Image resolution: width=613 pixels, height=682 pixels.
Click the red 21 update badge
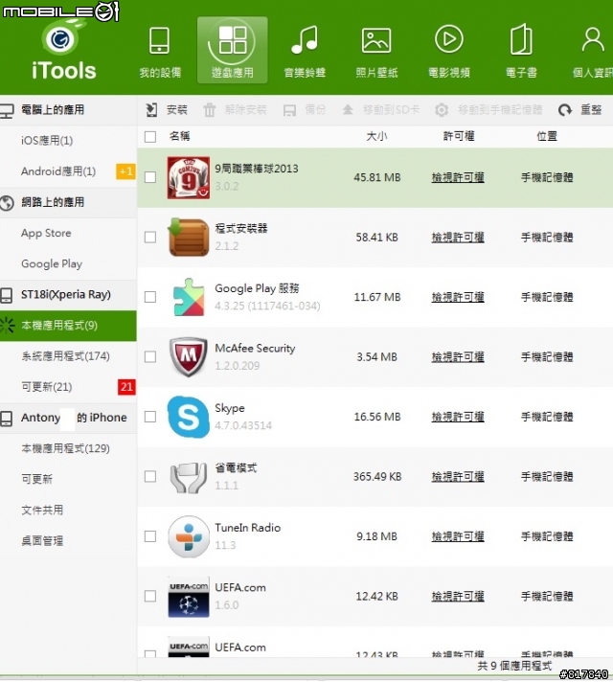pyautogui.click(x=126, y=387)
